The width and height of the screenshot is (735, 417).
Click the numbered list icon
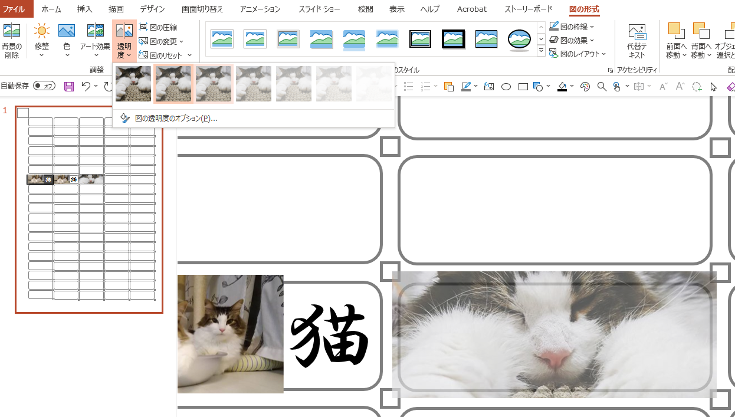tap(425, 87)
